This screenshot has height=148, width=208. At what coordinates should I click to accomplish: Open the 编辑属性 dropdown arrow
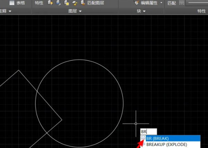point(161,3)
